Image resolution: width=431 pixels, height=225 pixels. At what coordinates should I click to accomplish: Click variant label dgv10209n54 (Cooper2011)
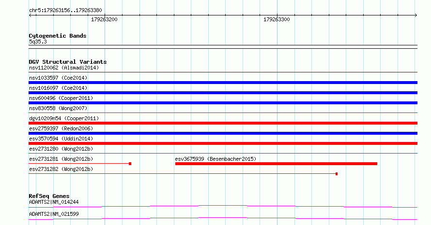click(64, 118)
